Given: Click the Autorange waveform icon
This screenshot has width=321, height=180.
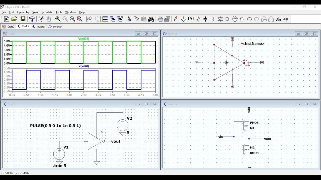Looking at the screenshot, I should (89, 19).
